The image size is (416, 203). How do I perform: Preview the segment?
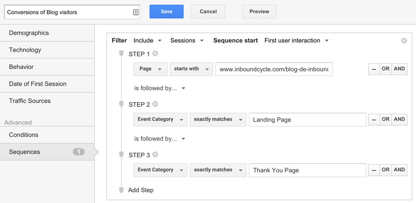click(259, 12)
